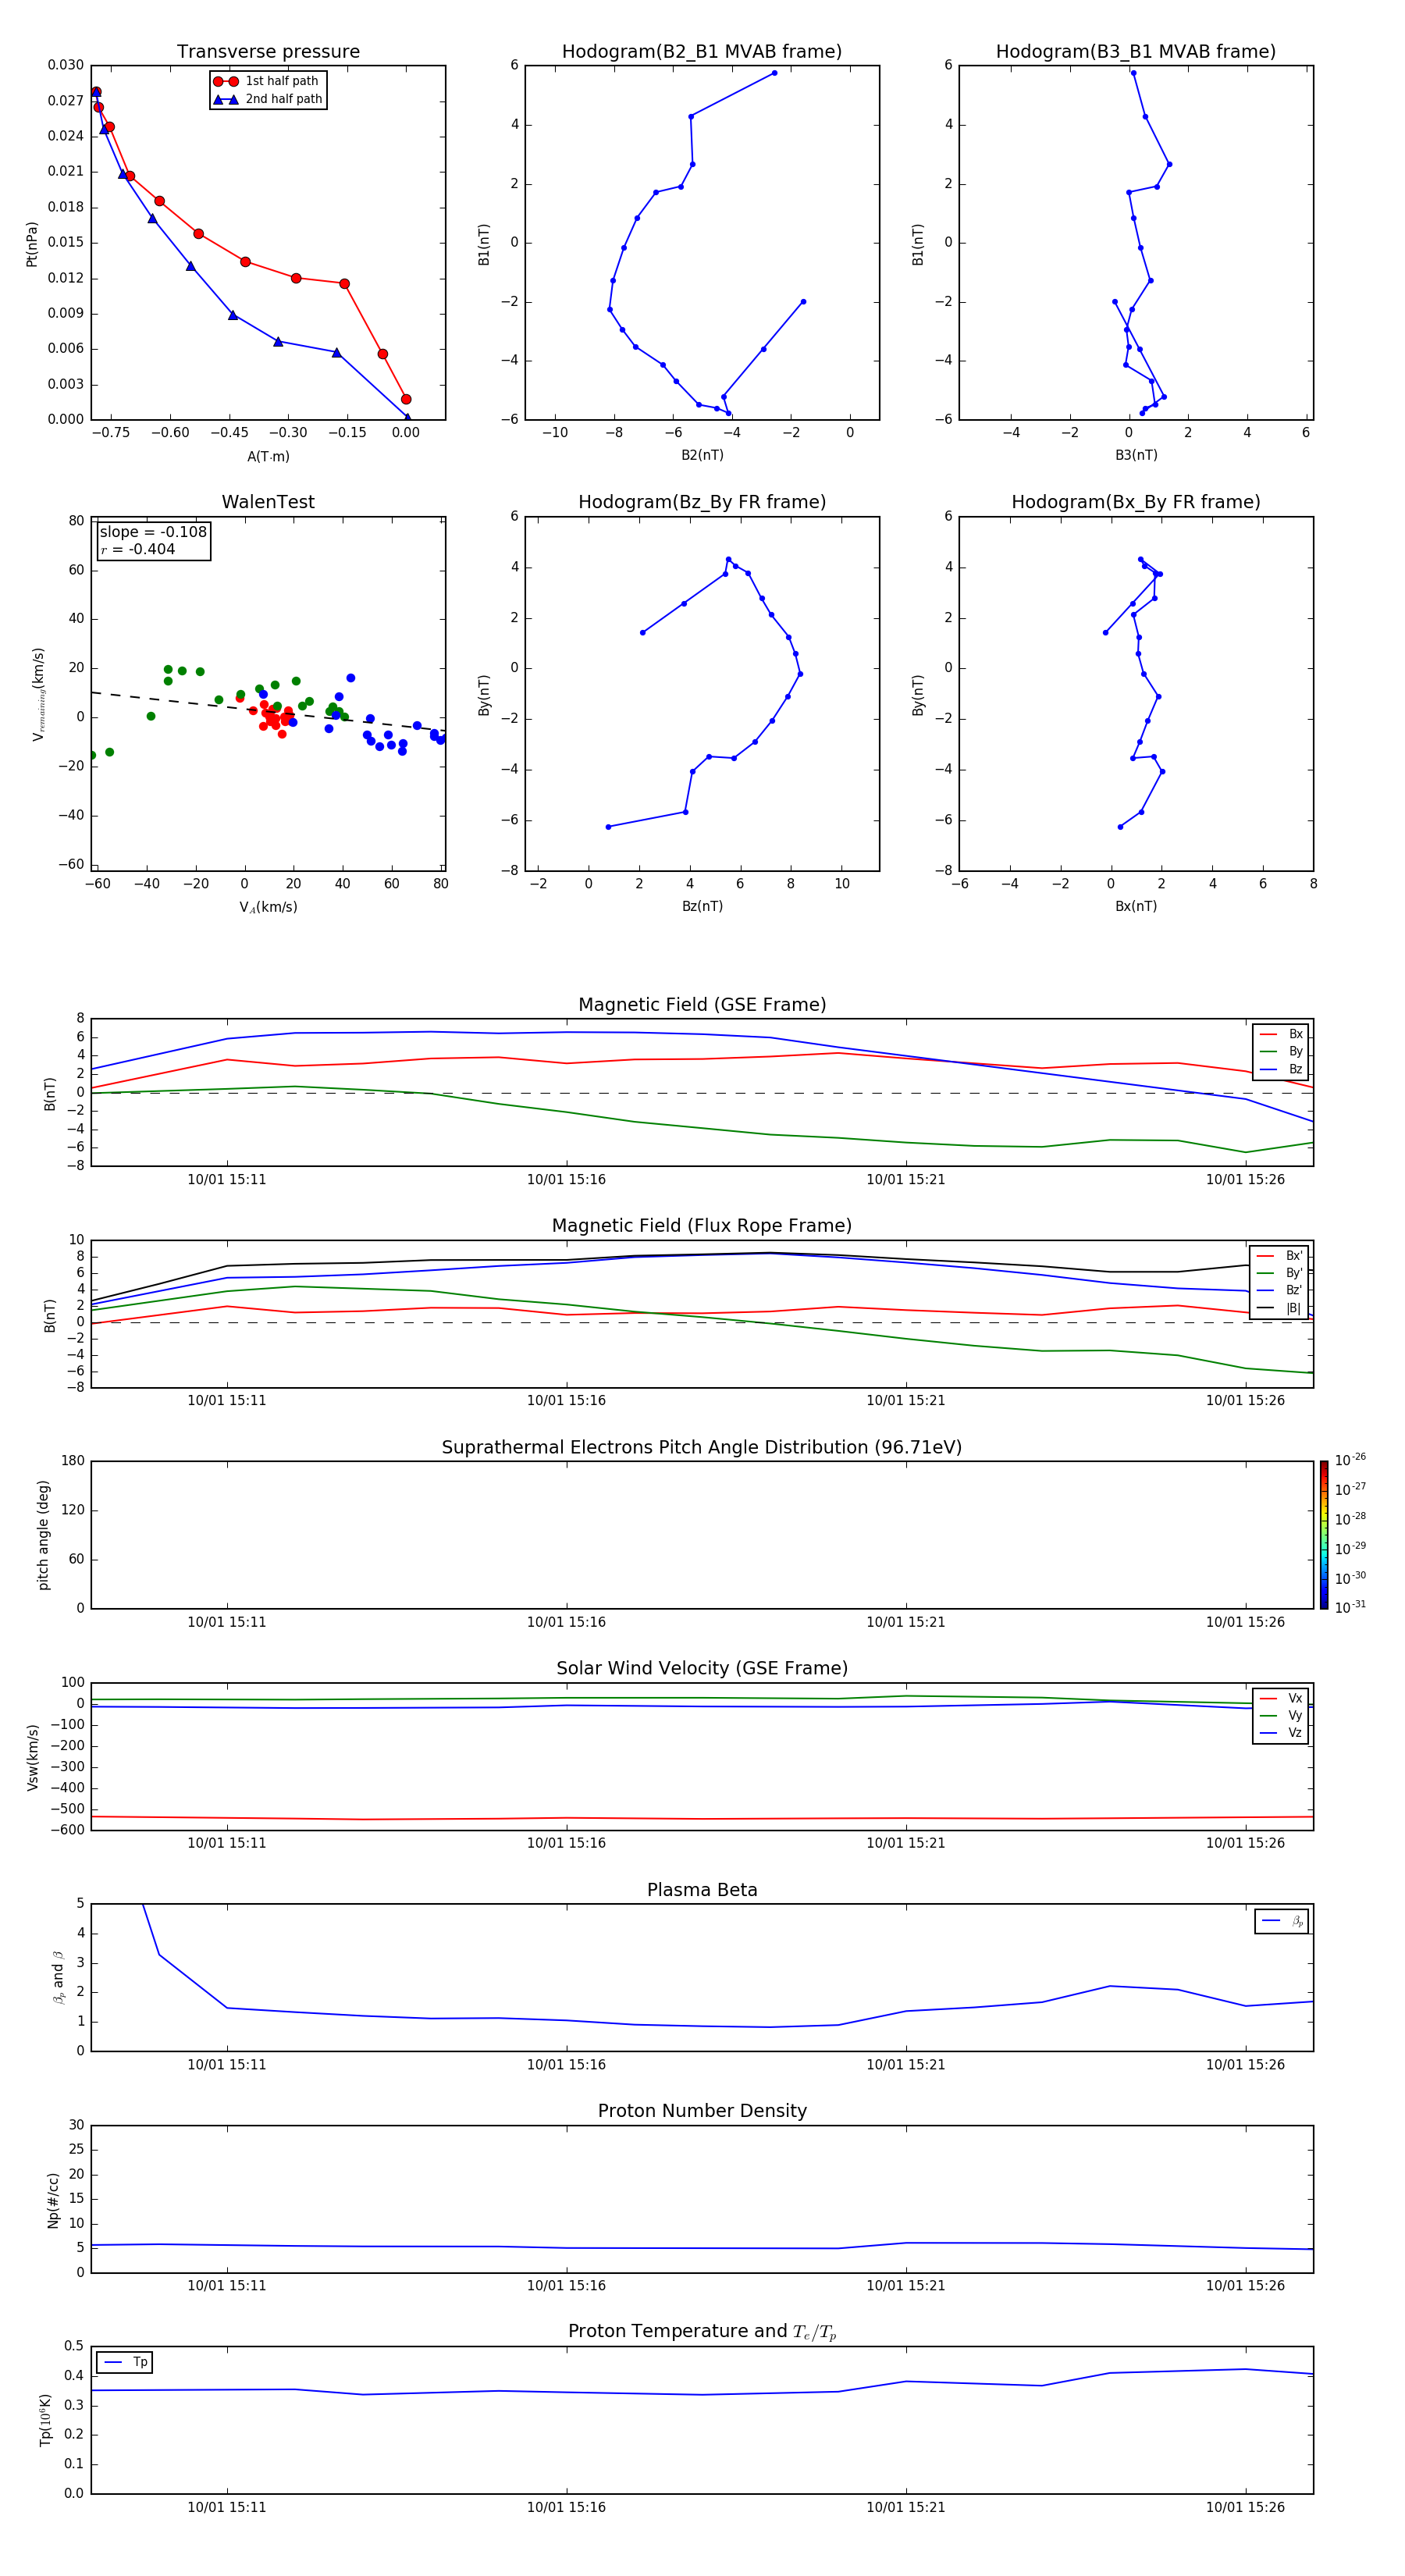1405x2576 pixels.
Task: Click the "Proton Temperature and Te/Tp" title
Action: (702, 2332)
